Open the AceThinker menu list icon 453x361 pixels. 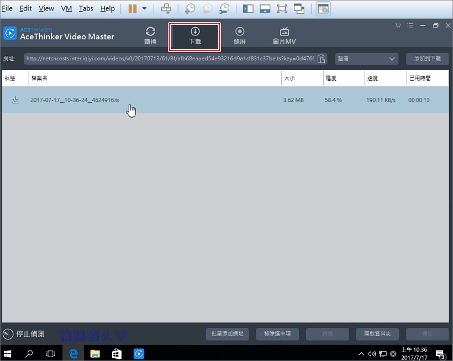(410, 25)
